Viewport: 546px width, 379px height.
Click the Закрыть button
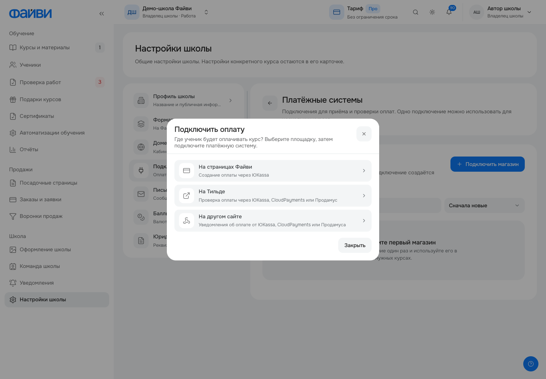coord(355,245)
